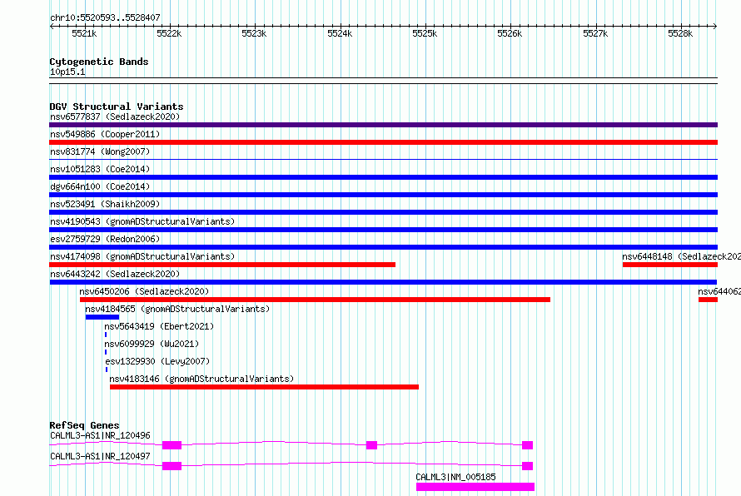741x496 pixels.
Task: Select the blue dgv664n100 variant bar
Action: [383, 195]
